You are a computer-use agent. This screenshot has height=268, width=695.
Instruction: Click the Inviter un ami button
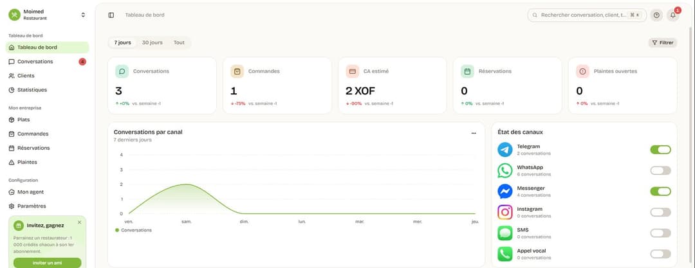48,263
